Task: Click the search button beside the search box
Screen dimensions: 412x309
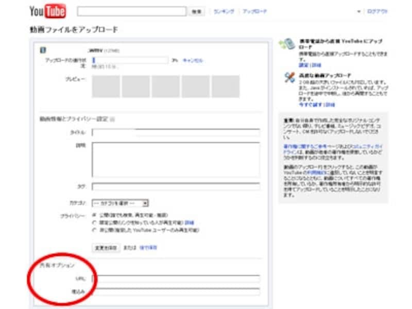Action: [196, 11]
